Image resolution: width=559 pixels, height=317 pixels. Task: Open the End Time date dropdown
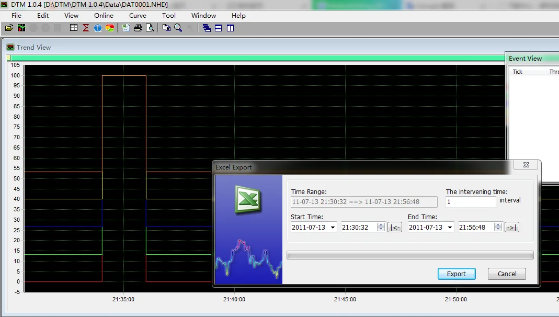[450, 228]
